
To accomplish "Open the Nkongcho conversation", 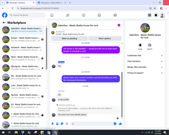I will click(x=23, y=68).
